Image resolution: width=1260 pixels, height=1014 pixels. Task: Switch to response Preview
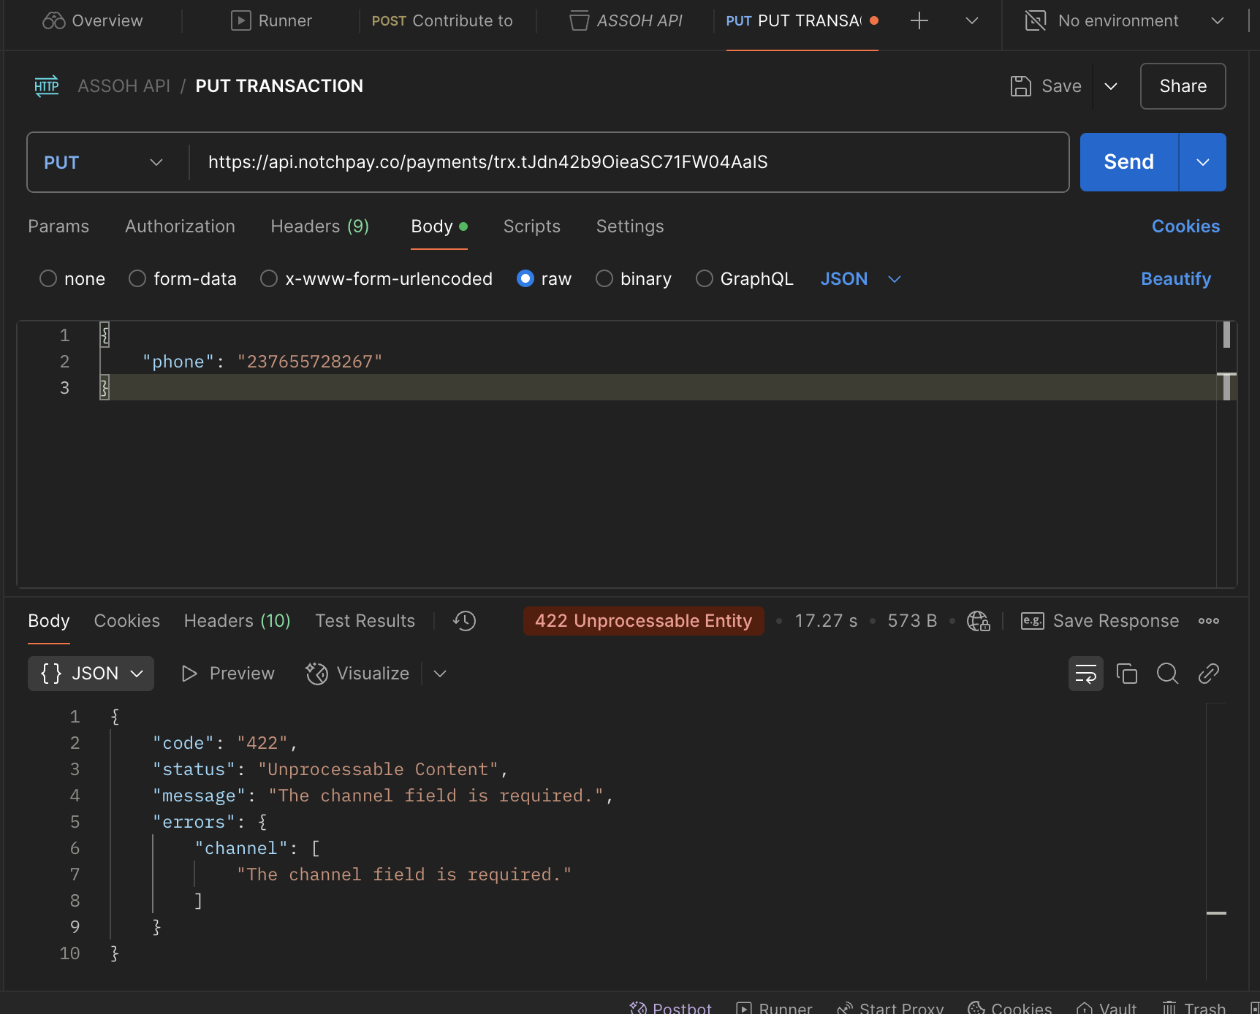(228, 674)
